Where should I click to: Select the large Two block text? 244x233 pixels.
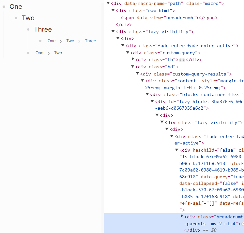coord(28,18)
